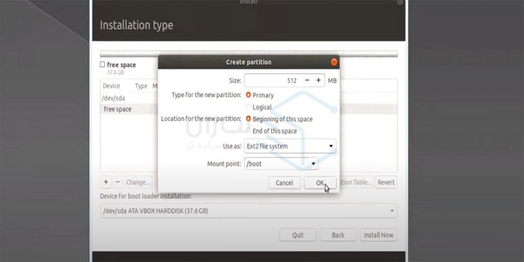Close the Create partition dialog

tap(334, 62)
